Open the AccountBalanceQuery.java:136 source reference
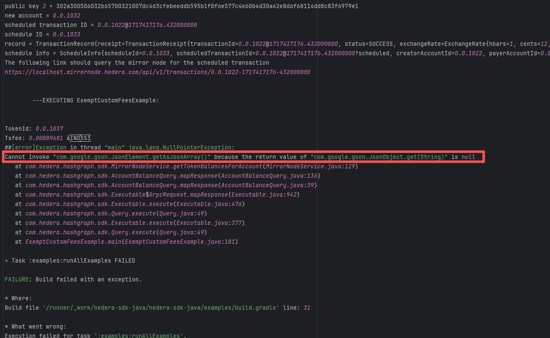 click(x=270, y=176)
